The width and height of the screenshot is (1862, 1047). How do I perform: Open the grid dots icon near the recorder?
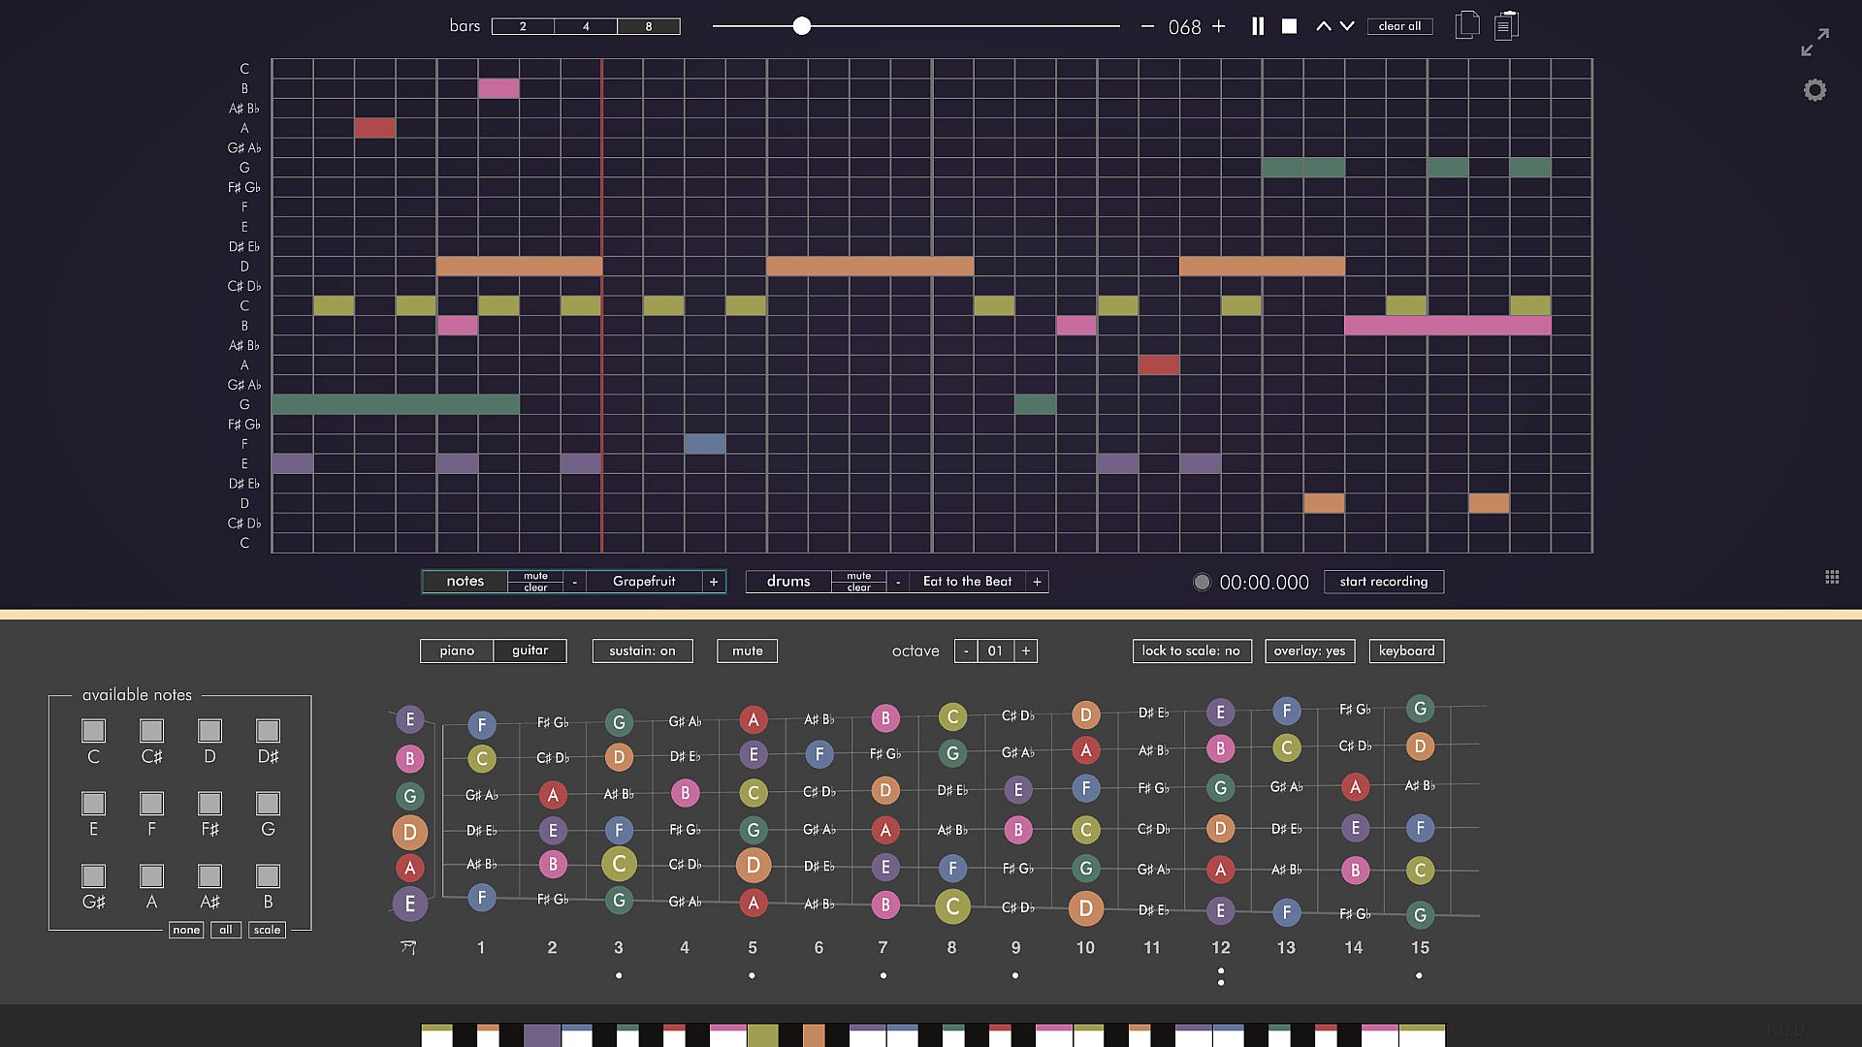1832,577
